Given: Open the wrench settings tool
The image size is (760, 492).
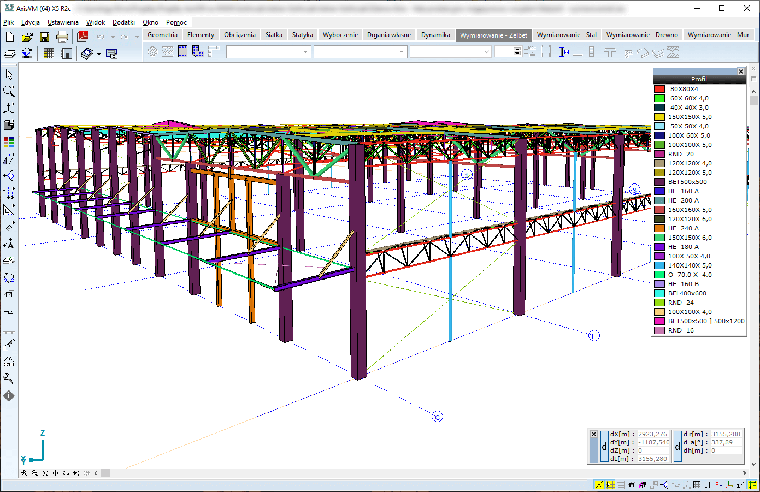Looking at the screenshot, I should point(9,378).
